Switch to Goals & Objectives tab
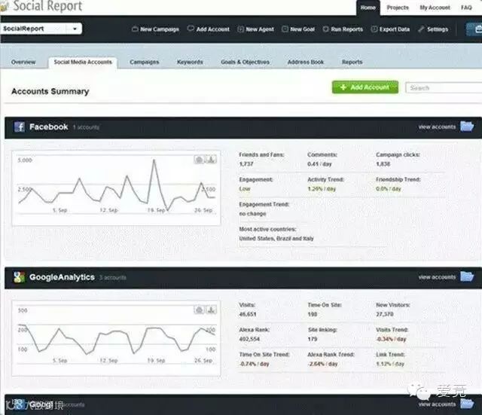The height and width of the screenshot is (415, 482). [x=245, y=62]
